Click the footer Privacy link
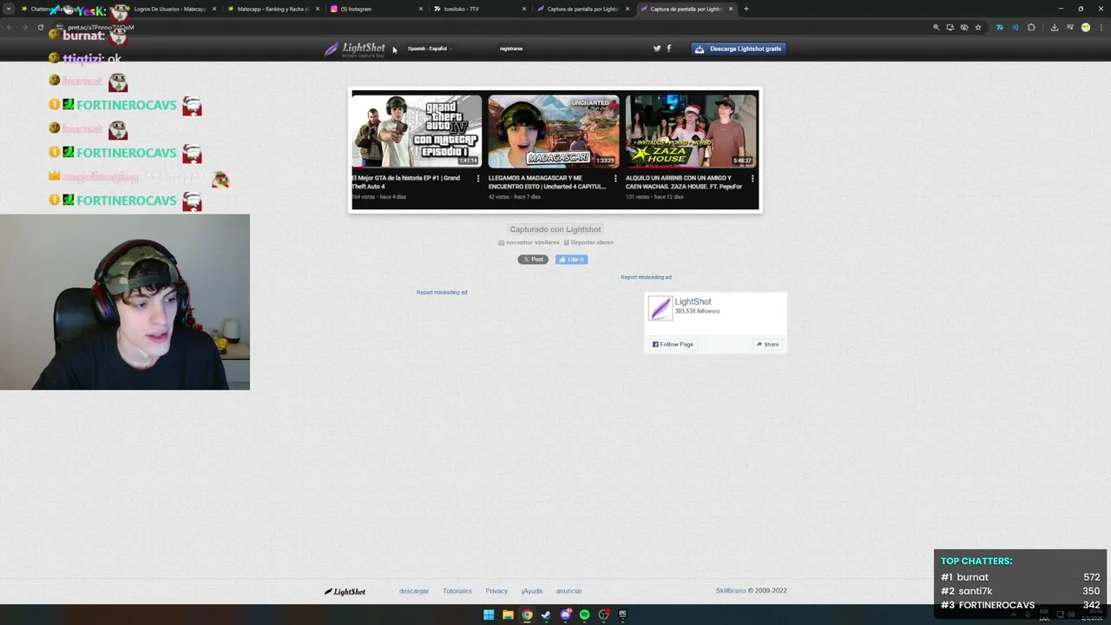The image size is (1111, 625). [x=496, y=591]
